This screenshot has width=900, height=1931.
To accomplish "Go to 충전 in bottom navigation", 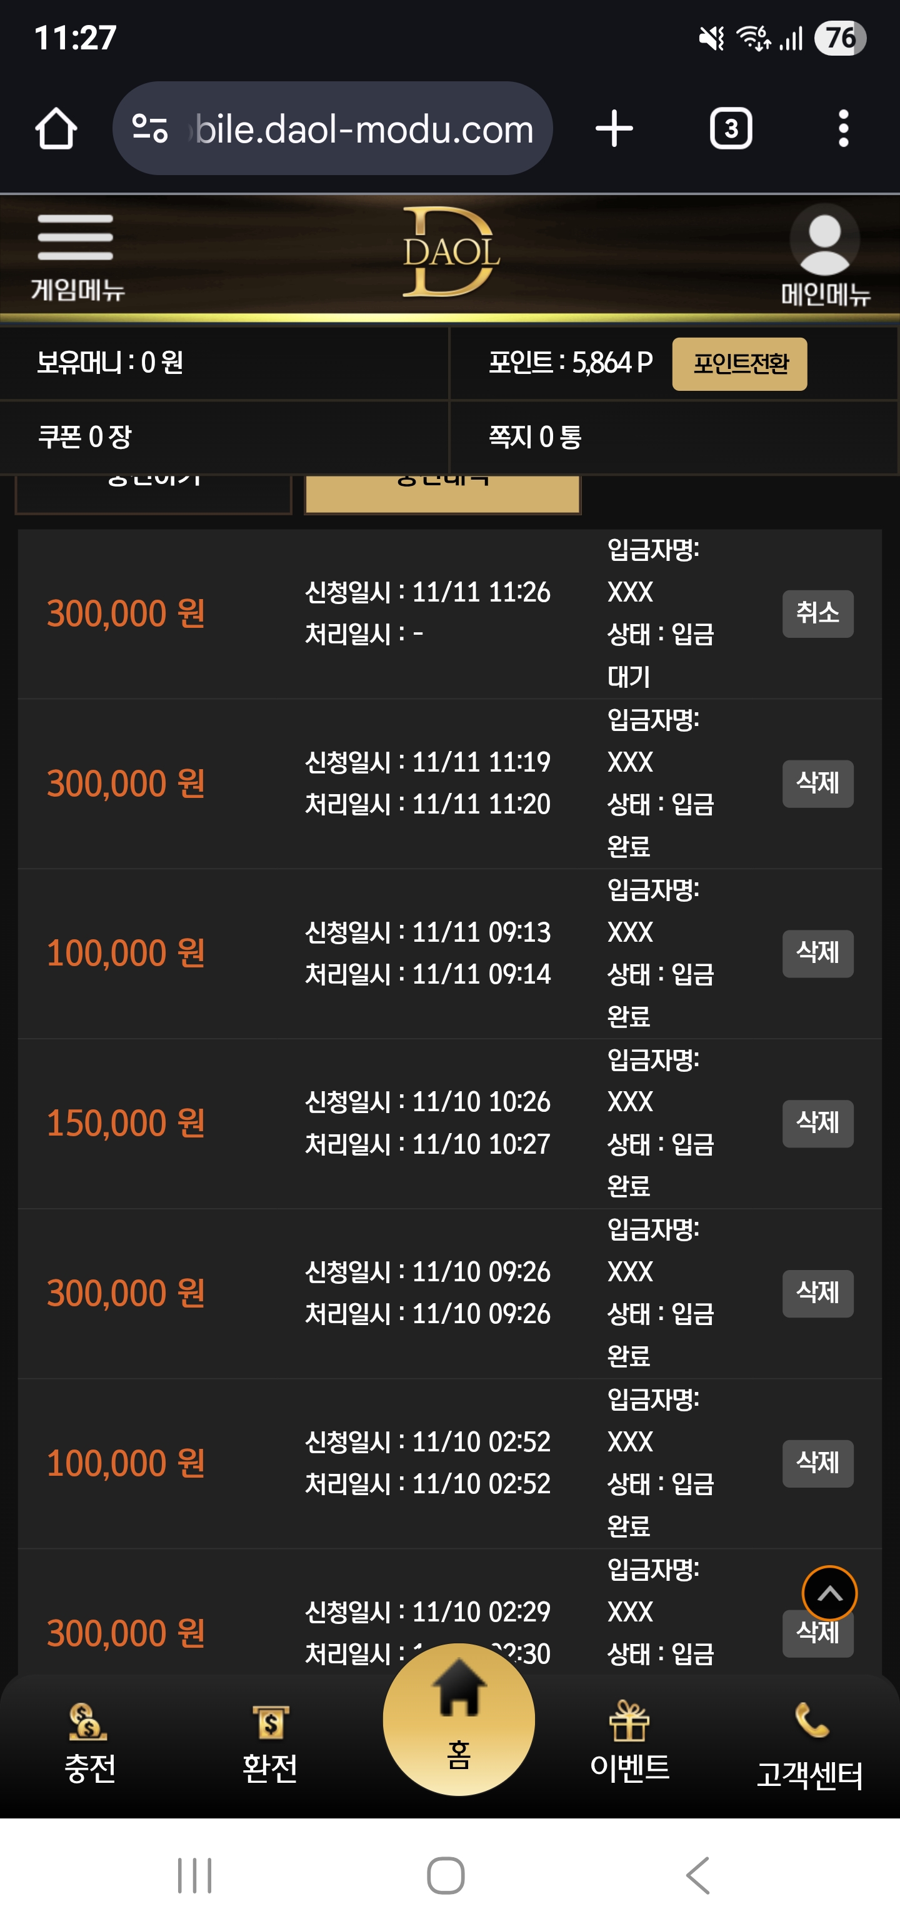I will (x=89, y=1743).
